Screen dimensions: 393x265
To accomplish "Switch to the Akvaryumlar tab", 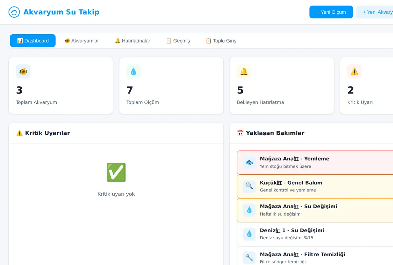I will click(x=82, y=41).
